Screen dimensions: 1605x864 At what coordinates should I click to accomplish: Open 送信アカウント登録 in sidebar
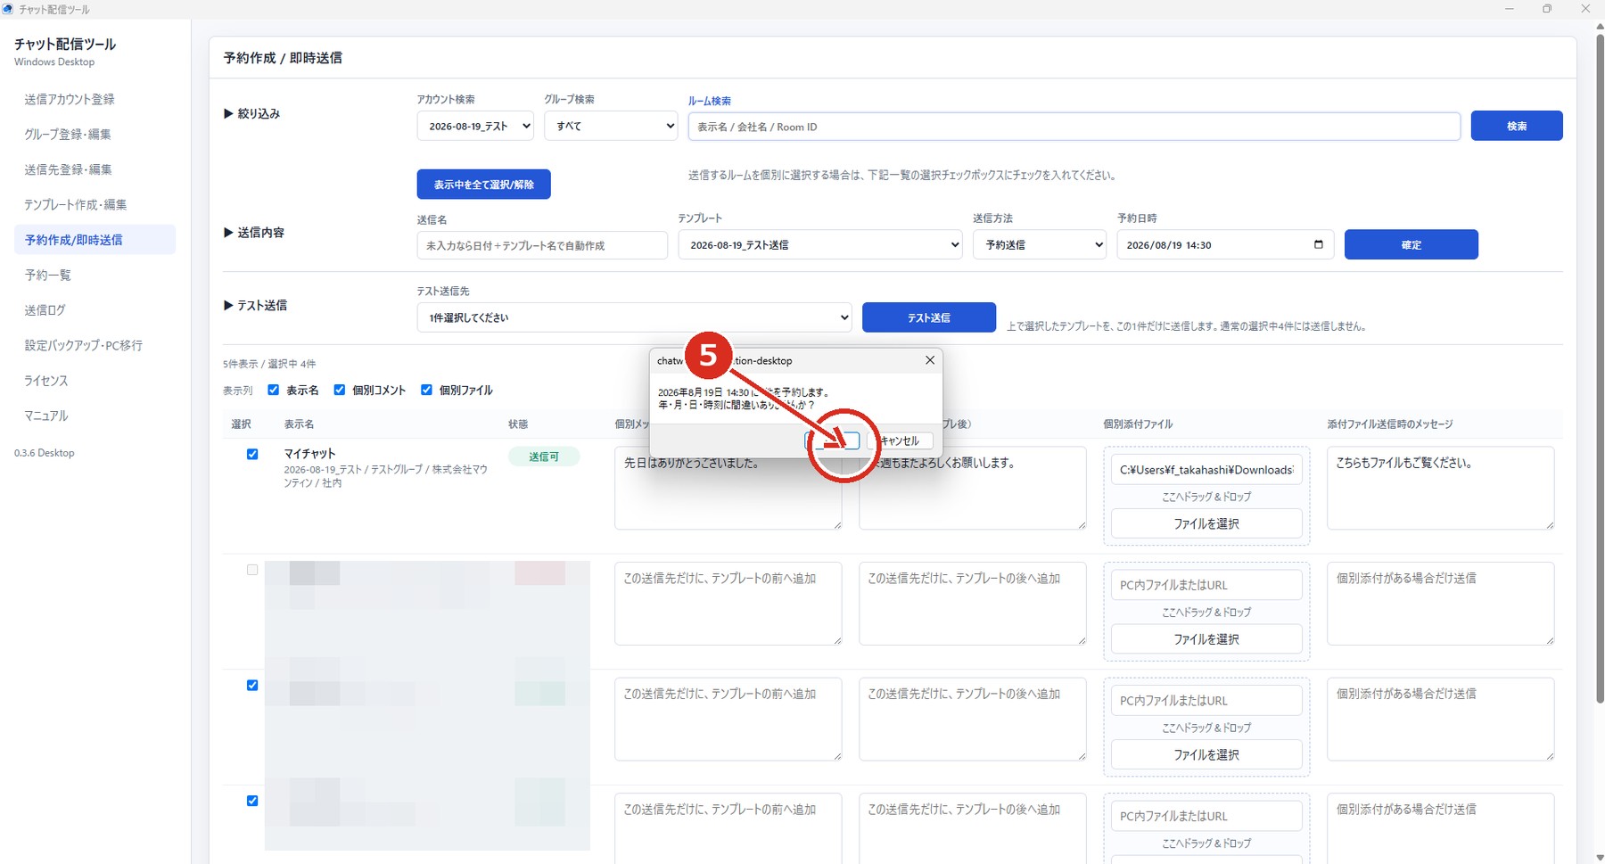click(70, 99)
